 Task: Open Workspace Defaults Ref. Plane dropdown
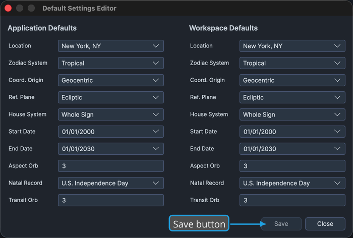[x=292, y=97]
